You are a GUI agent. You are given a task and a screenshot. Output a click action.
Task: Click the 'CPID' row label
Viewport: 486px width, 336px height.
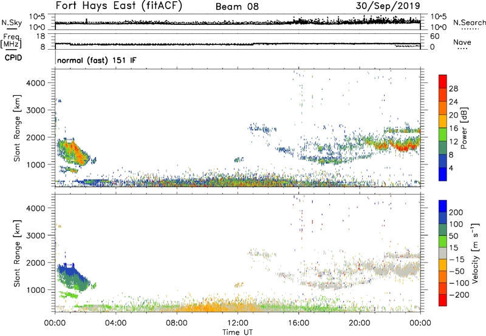pos(13,58)
